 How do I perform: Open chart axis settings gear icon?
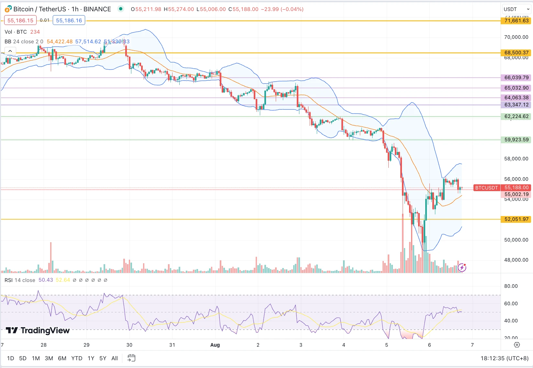(x=517, y=345)
